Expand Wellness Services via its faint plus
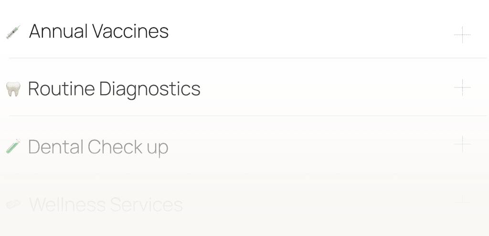 click(462, 201)
